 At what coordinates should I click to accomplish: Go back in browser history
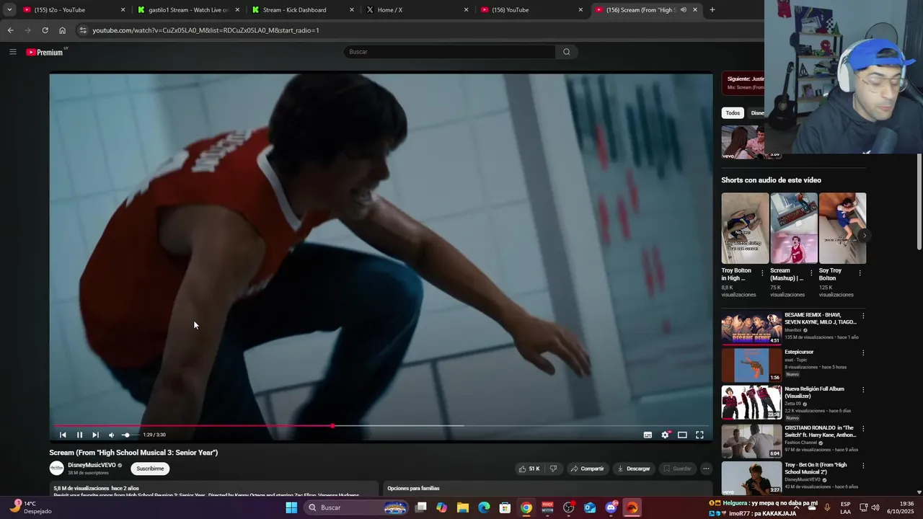point(10,30)
